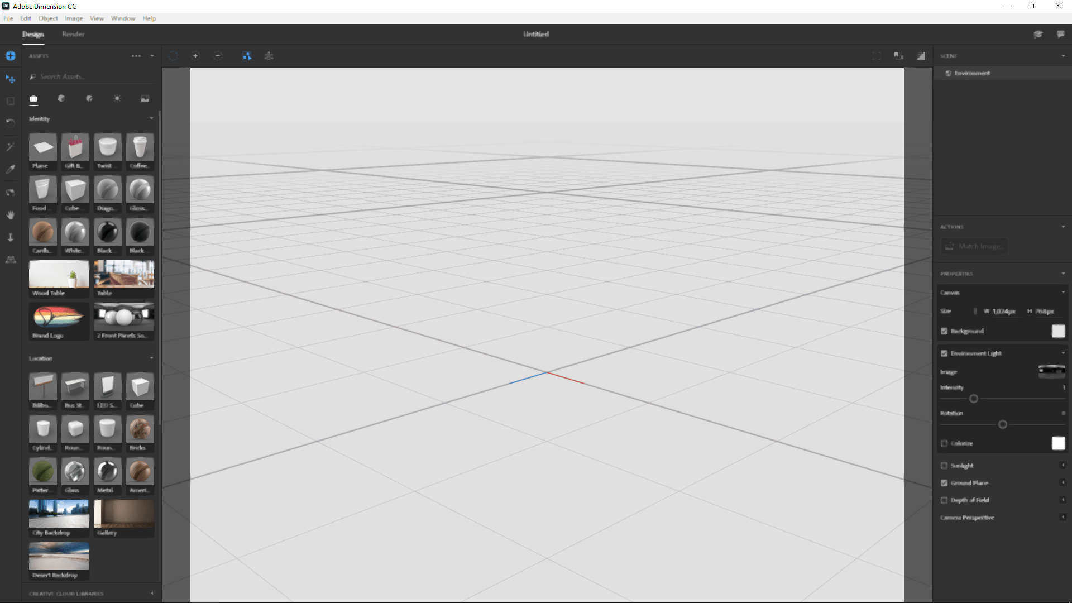The width and height of the screenshot is (1072, 603).
Task: Select the Magic Wand tool
Action: [10, 147]
